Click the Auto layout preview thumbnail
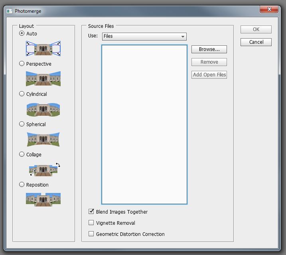 pos(43,49)
